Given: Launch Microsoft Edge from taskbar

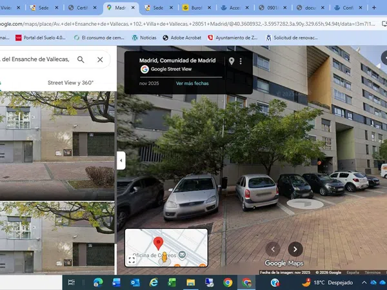Looking at the screenshot, I should tap(98, 282).
